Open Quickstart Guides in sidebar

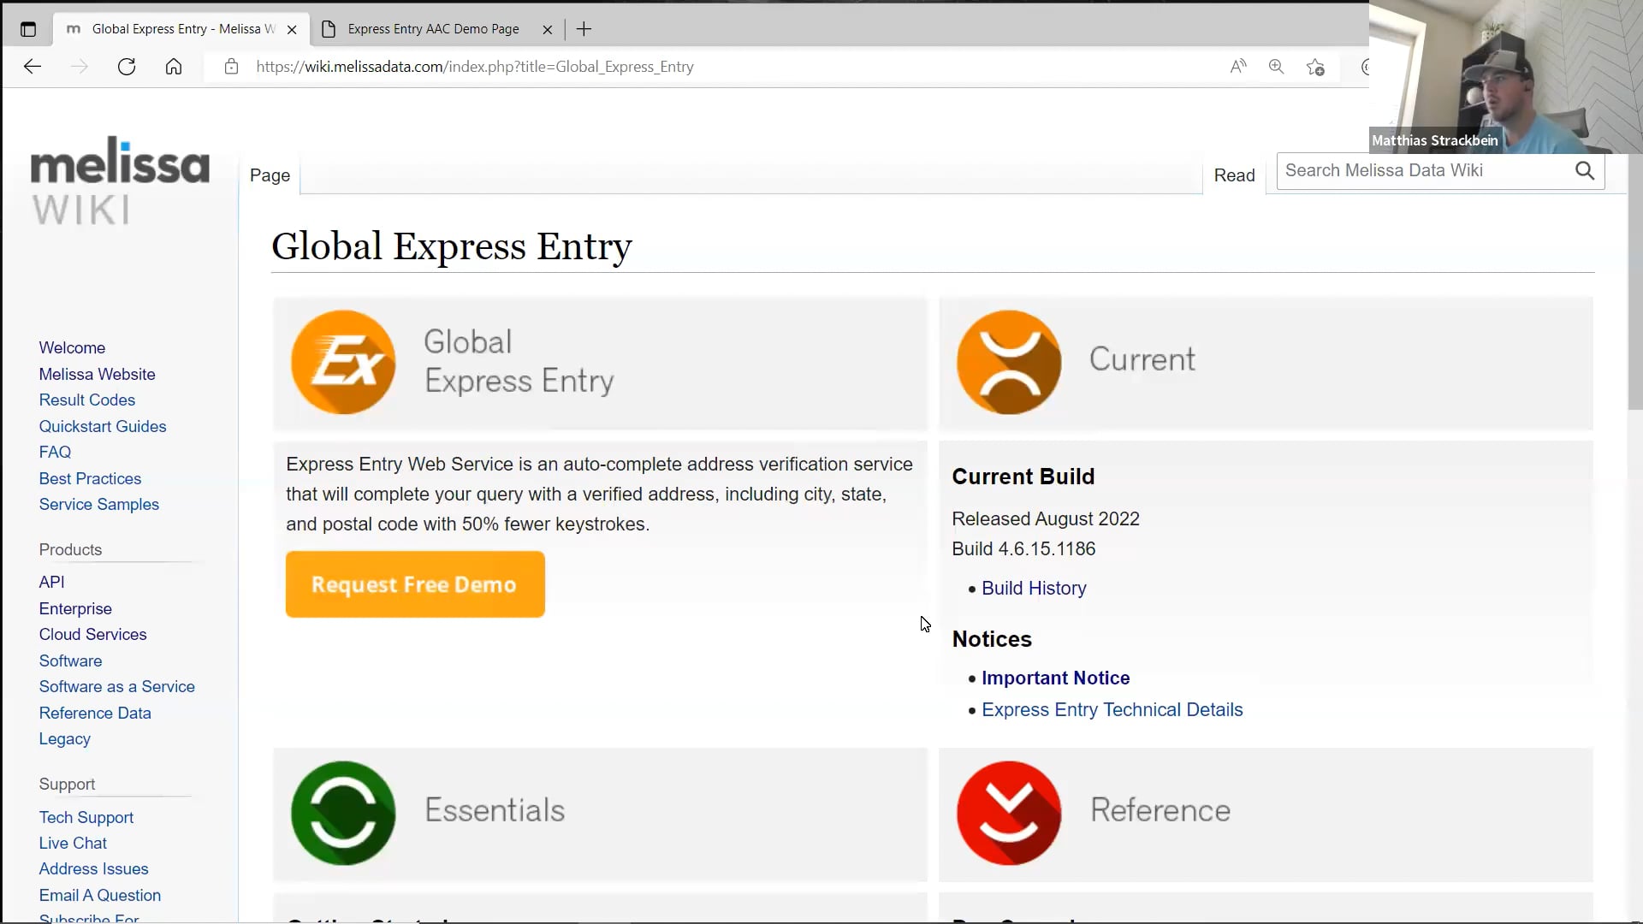click(x=103, y=426)
